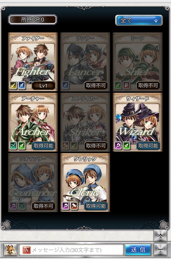Send message with 送信 button

coord(138,249)
